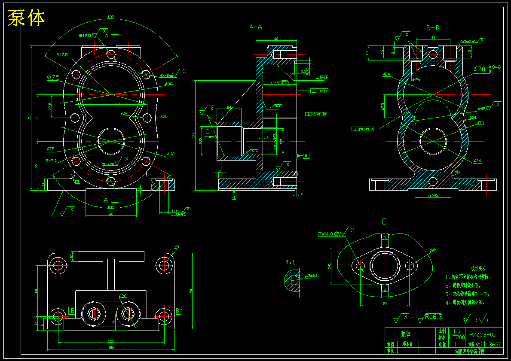Click the Ra6.3 roughness legend value
Screen dimensions: 511x361
[434, 317]
